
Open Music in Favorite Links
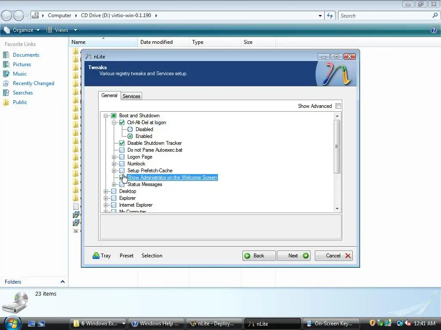(x=20, y=74)
